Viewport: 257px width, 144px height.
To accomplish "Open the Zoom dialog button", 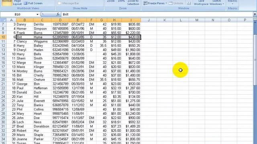I will pyautogui.click(x=111, y=1).
